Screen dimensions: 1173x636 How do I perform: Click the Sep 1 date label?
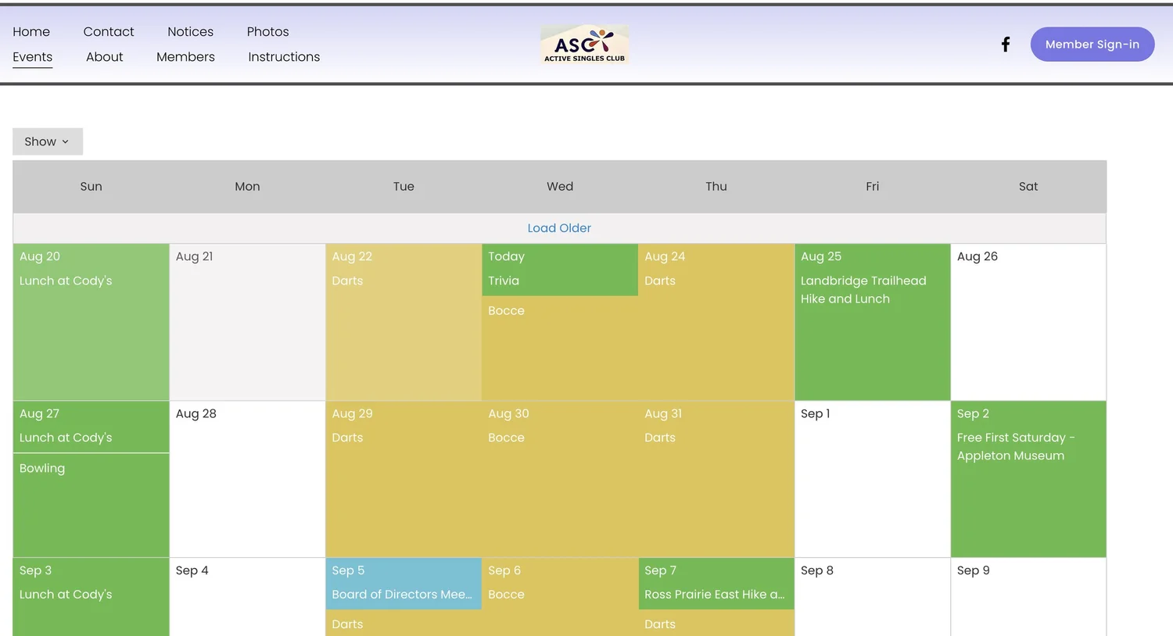pyautogui.click(x=815, y=413)
